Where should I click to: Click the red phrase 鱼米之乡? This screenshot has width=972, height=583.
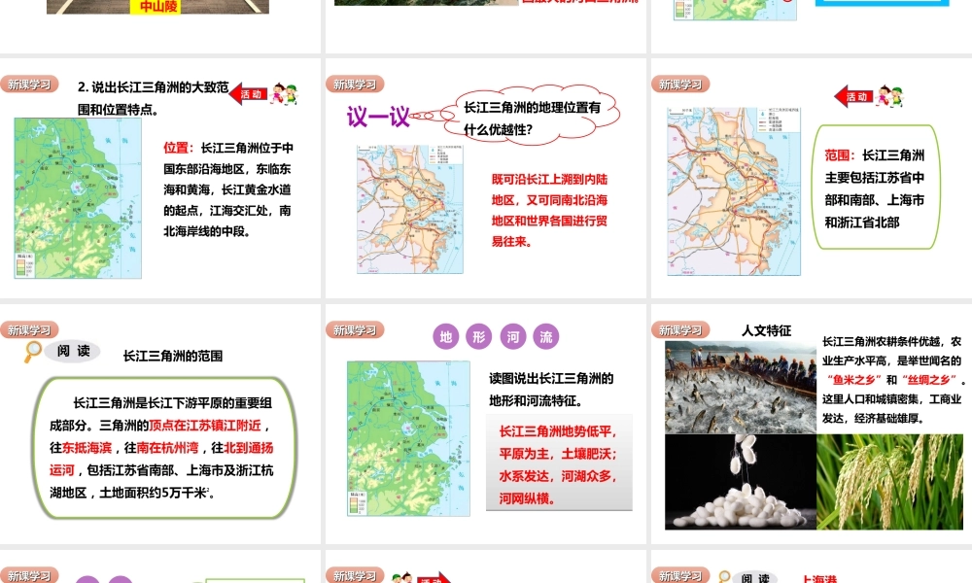tap(854, 380)
